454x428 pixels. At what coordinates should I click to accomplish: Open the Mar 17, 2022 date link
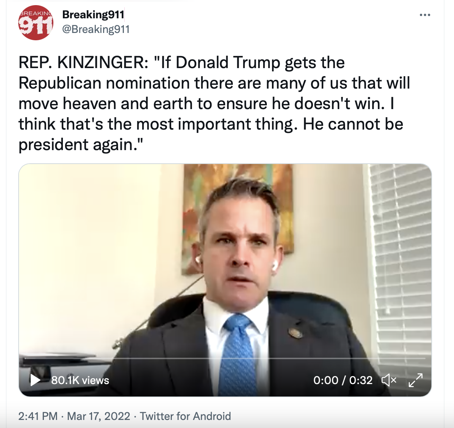click(x=99, y=416)
